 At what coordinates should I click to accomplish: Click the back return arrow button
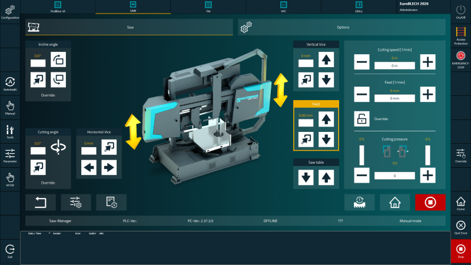tap(41, 202)
